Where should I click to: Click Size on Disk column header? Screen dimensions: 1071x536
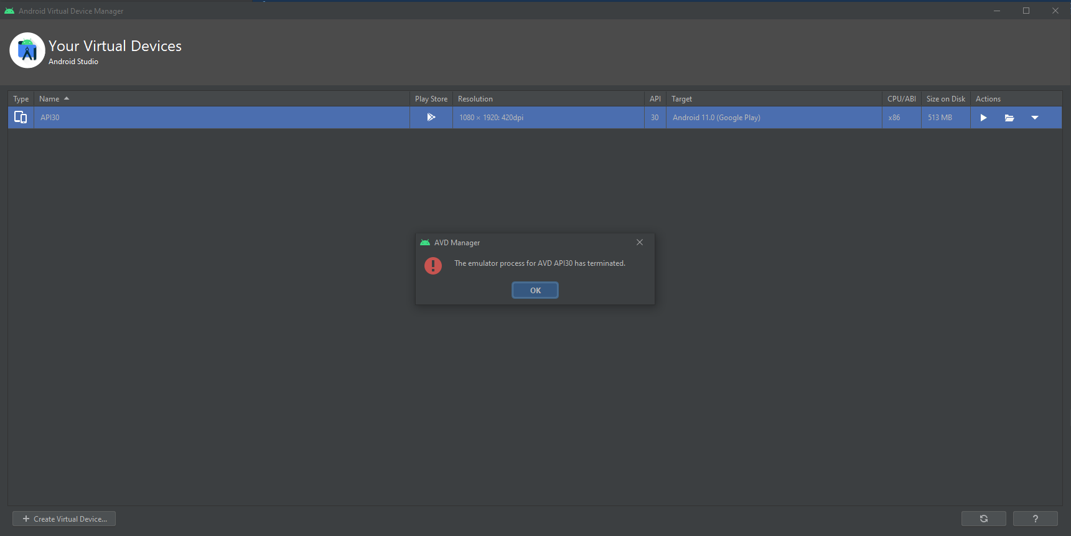[945, 99]
